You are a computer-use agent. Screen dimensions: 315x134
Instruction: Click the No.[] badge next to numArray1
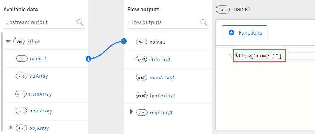point(142,78)
